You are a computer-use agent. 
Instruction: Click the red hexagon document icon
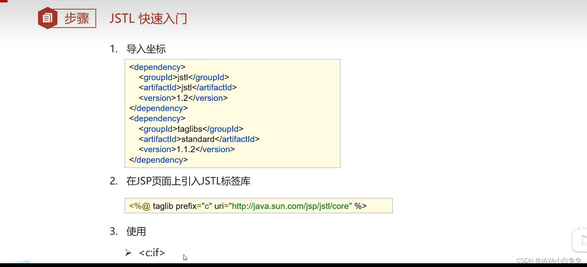(x=48, y=18)
